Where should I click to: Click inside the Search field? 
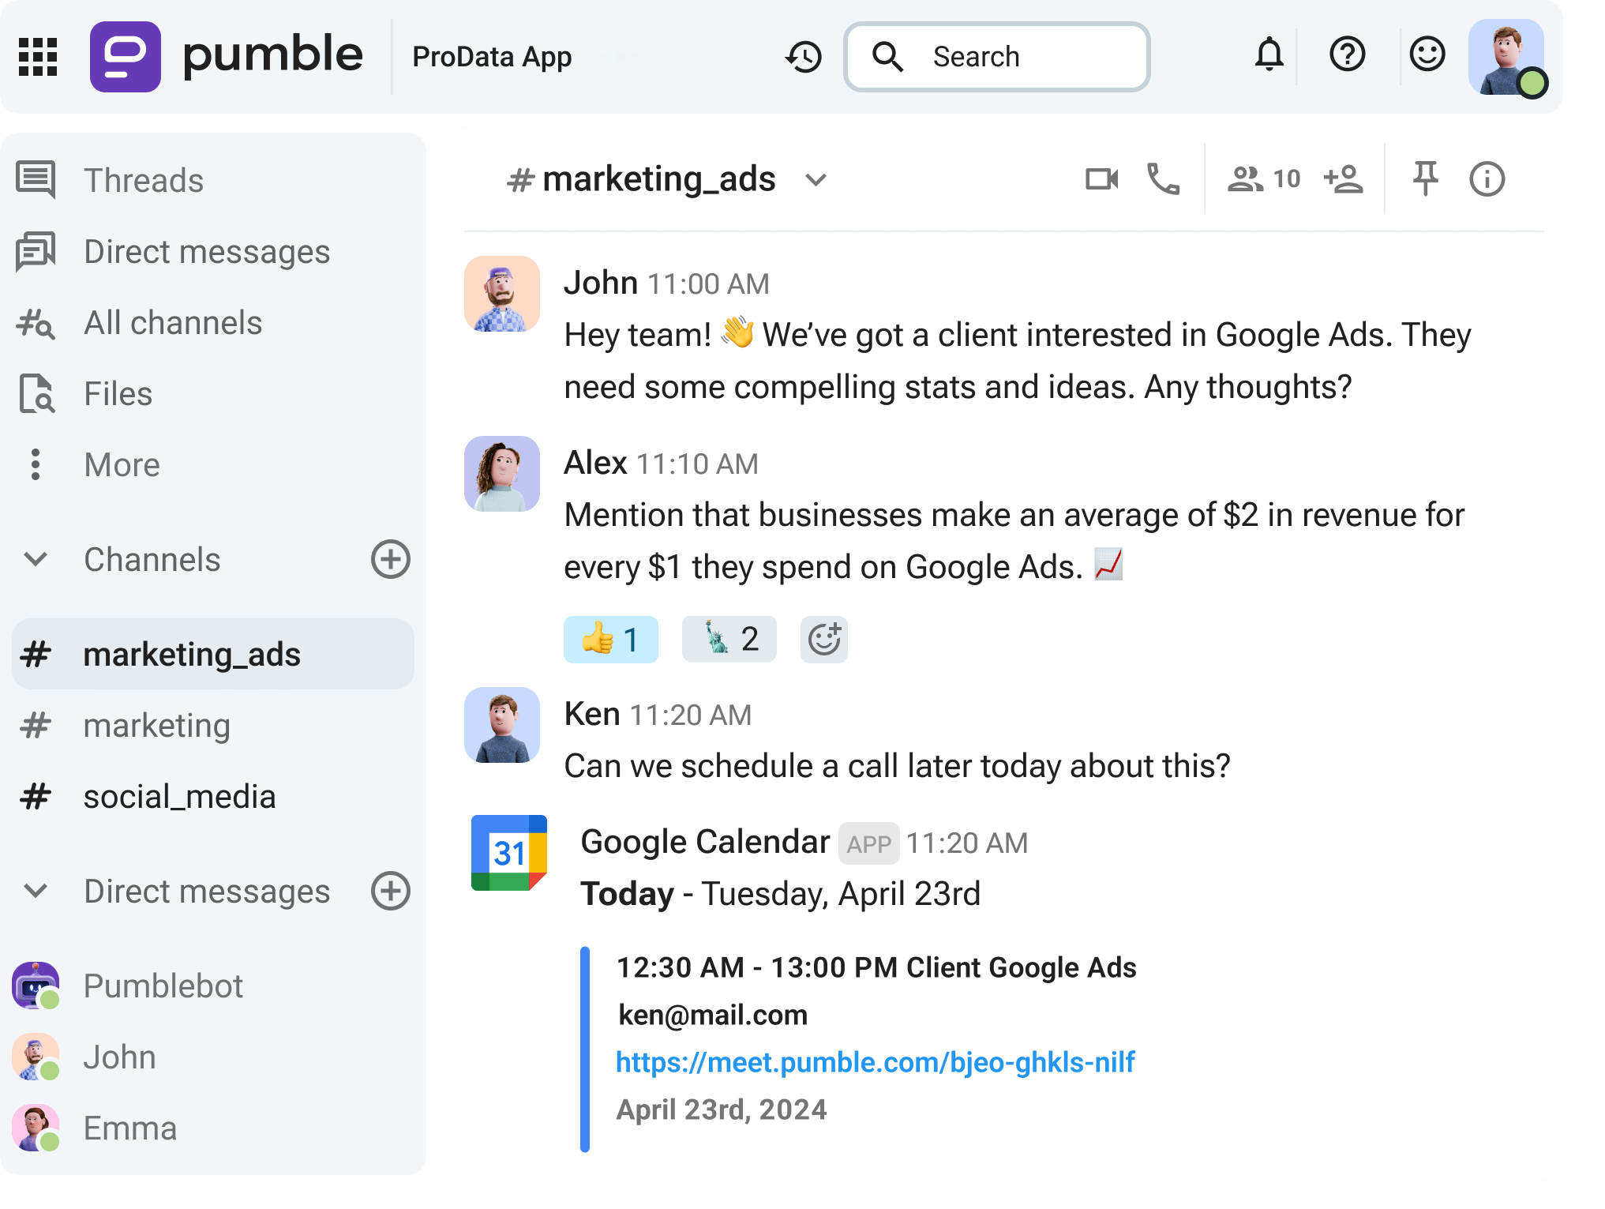pos(995,56)
